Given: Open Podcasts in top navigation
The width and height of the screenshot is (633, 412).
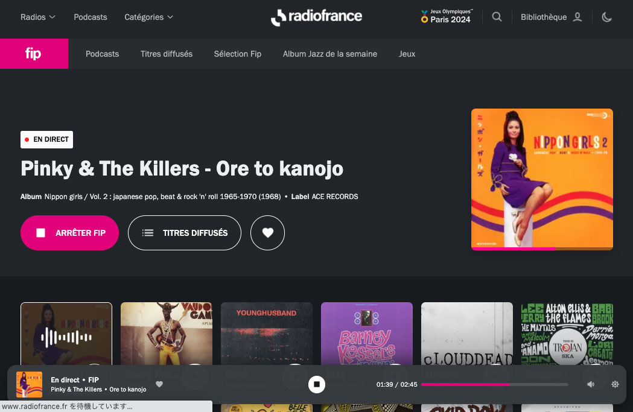Looking at the screenshot, I should (91, 17).
